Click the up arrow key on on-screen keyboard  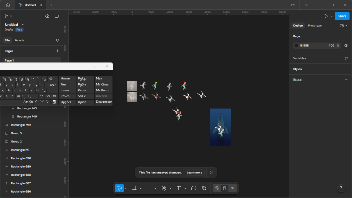42,96
